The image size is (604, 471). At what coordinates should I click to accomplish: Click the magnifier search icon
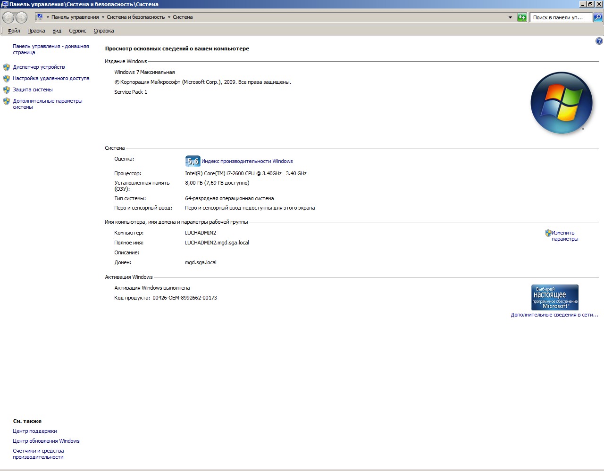[598, 17]
